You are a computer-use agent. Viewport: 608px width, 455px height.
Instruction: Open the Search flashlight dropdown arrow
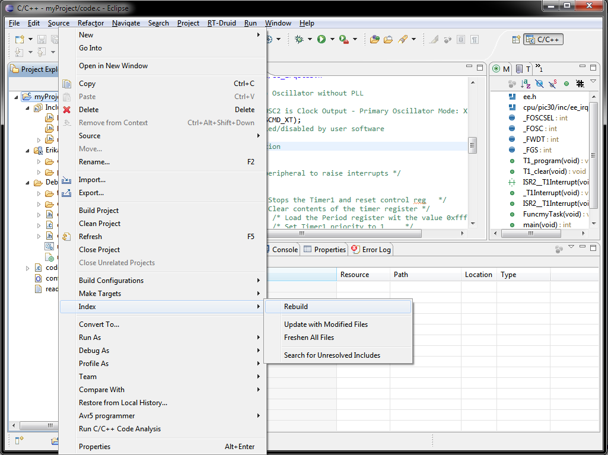pos(413,39)
